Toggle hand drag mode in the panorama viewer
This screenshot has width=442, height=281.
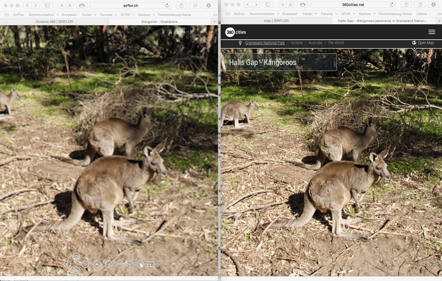tap(141, 264)
